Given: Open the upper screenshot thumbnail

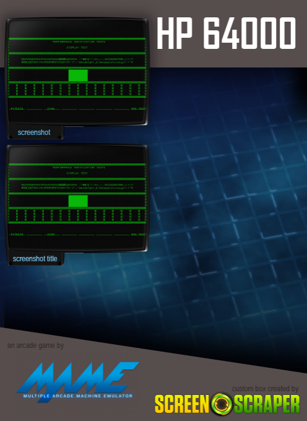Looking at the screenshot, I should coord(77,72).
